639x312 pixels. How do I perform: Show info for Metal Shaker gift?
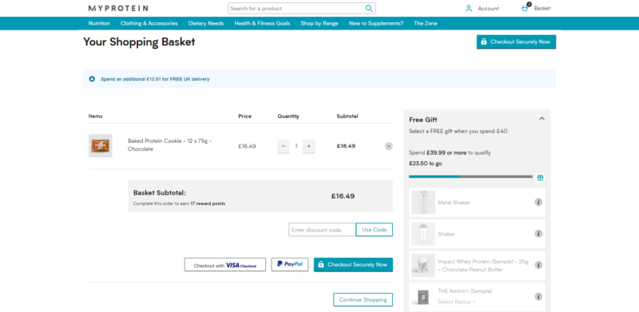tap(538, 202)
